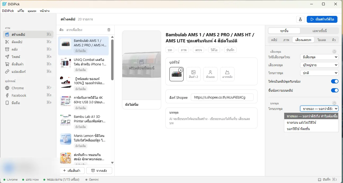The image size is (343, 183).
Task: Select Chrome device in sidebar
Action: click(x=28, y=88)
